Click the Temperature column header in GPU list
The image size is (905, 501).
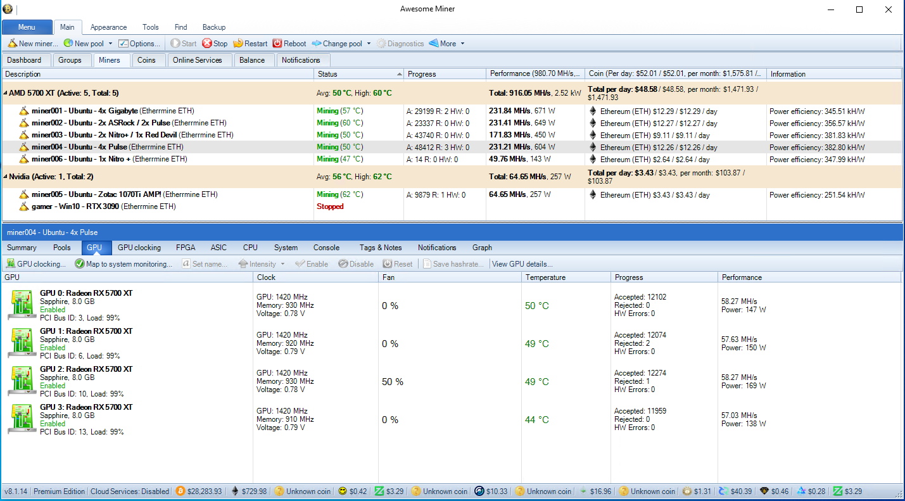click(x=566, y=277)
